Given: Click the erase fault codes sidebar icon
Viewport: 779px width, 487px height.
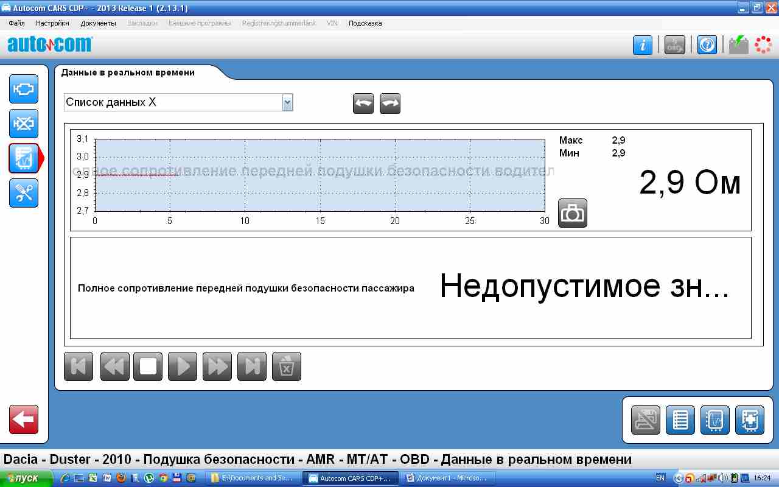Looking at the screenshot, I should point(24,124).
